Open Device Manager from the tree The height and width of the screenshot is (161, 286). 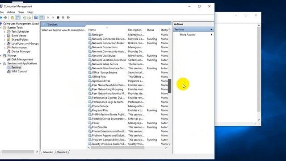pos(21,51)
